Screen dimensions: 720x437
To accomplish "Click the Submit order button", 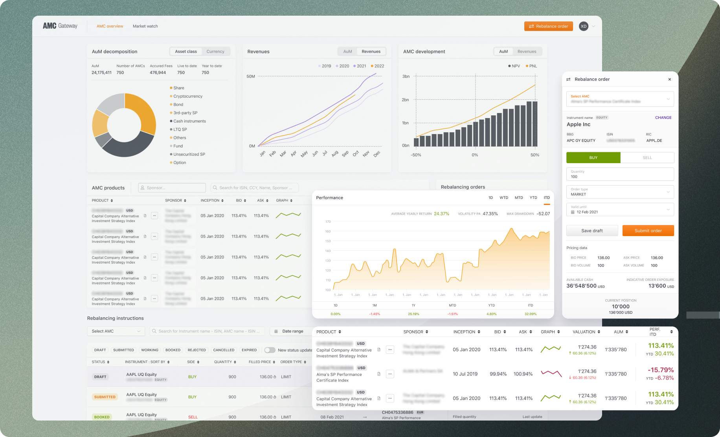I will click(648, 230).
